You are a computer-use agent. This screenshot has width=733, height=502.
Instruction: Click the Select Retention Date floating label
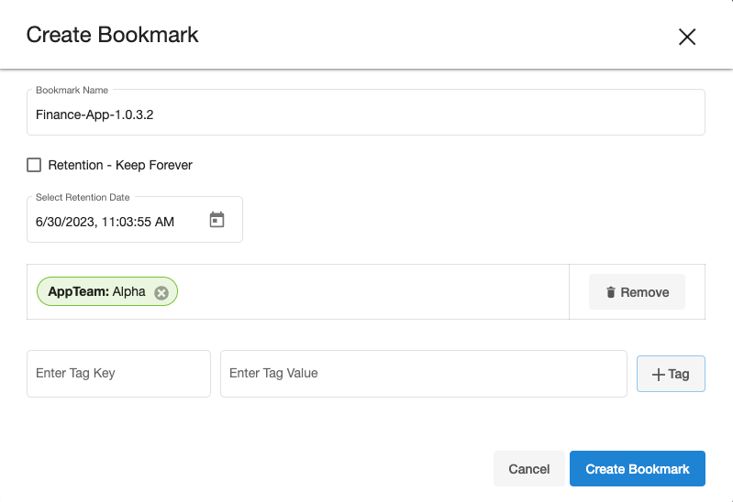(x=83, y=197)
